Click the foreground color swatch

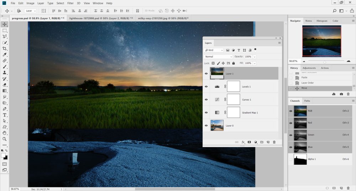[x=3, y=155]
